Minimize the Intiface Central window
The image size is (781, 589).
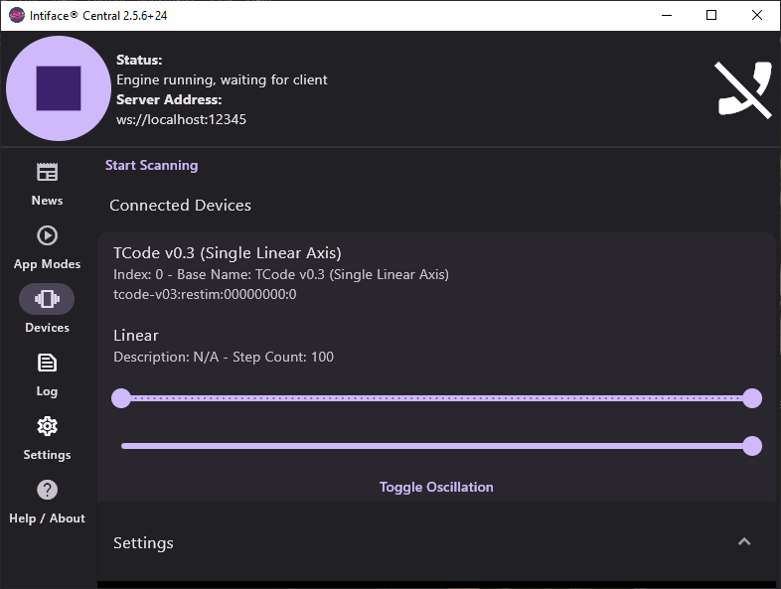pos(667,16)
